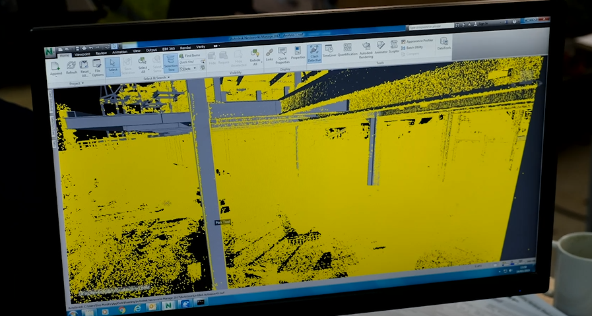Open Internet Explorer from the taskbar
This screenshot has height=316, width=592.
coord(137,309)
